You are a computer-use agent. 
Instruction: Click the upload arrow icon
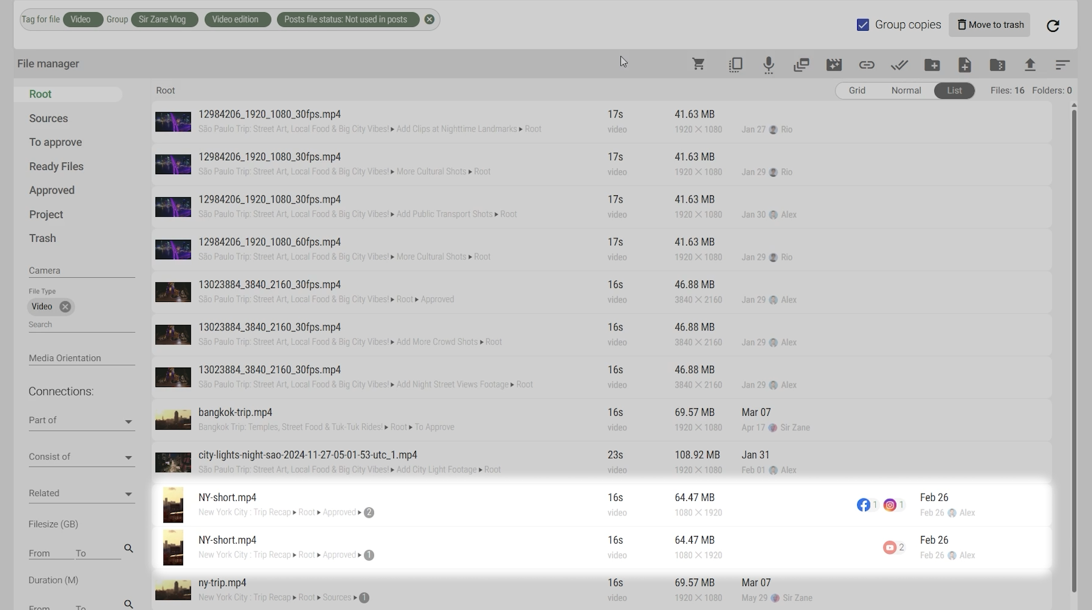1030,64
